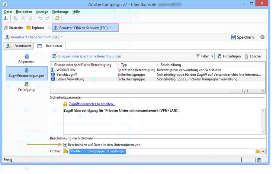This screenshot has height=174, width=279.
Task: Select the Zugriffsberechtigungen sidebar section
Action: (x=26, y=73)
